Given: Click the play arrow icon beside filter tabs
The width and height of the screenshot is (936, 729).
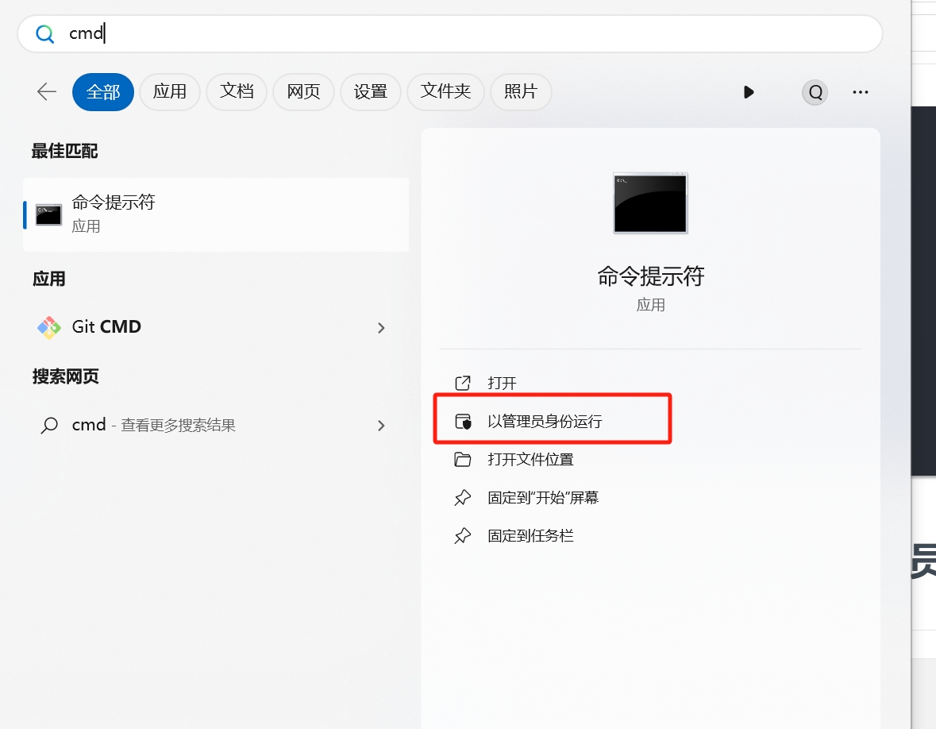Looking at the screenshot, I should 748,92.
